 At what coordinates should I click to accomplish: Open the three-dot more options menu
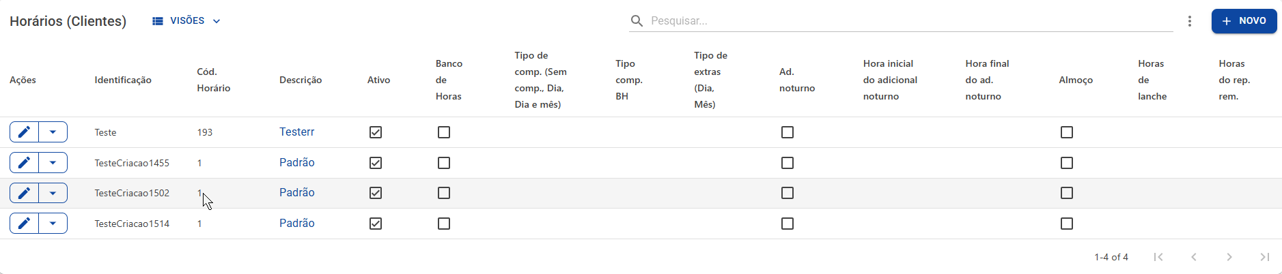click(1190, 21)
